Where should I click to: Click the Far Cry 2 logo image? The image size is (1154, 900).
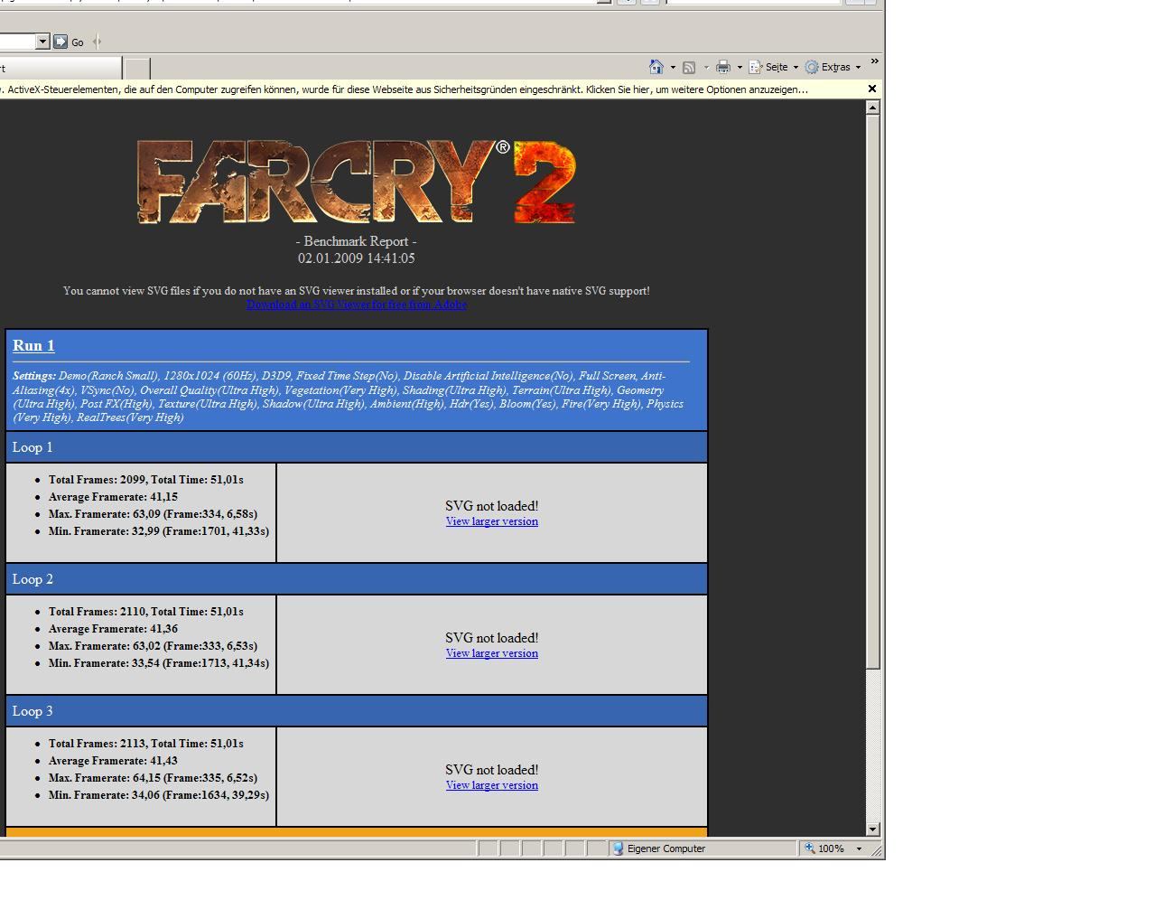[356, 182]
